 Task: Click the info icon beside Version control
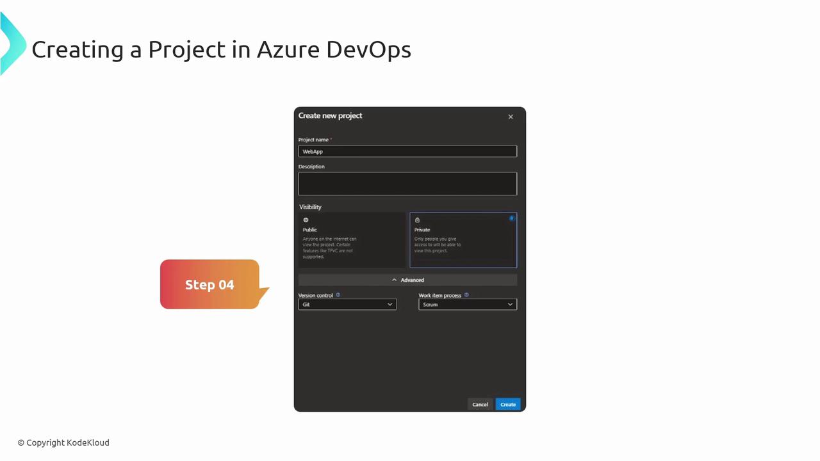point(338,295)
